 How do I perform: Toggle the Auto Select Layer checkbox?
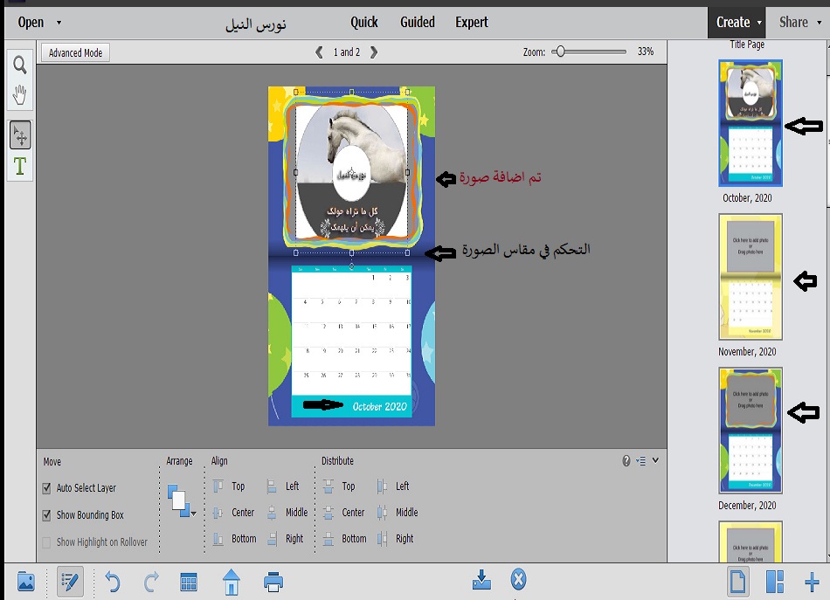(47, 488)
